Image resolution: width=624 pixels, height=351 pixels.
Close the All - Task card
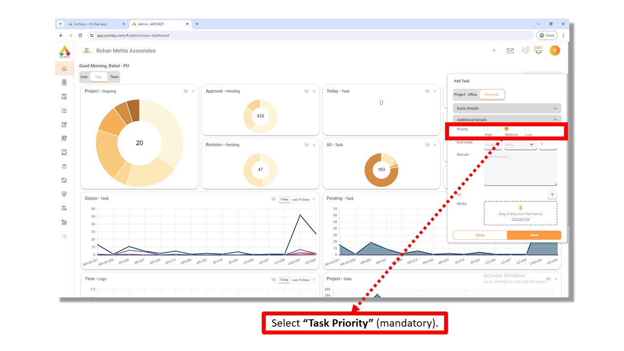[435, 145]
